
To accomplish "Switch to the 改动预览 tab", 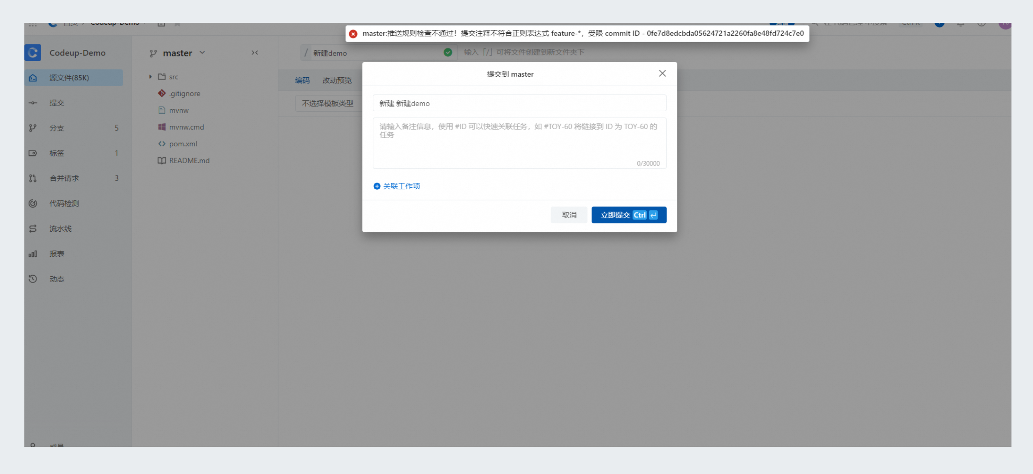I will [337, 81].
